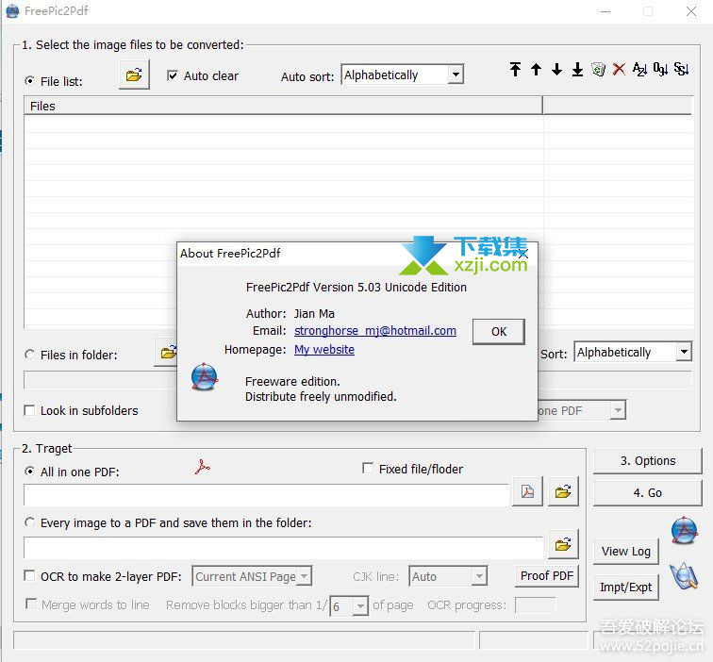Browse for All in one PDF target file
The width and height of the screenshot is (713, 662).
coord(563,491)
